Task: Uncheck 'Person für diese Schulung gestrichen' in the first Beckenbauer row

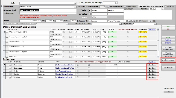Action: click(x=89, y=65)
